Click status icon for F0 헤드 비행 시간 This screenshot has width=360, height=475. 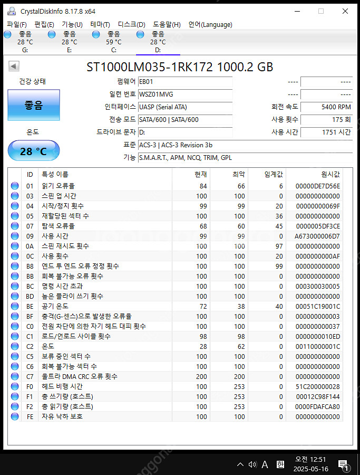coord(15,386)
